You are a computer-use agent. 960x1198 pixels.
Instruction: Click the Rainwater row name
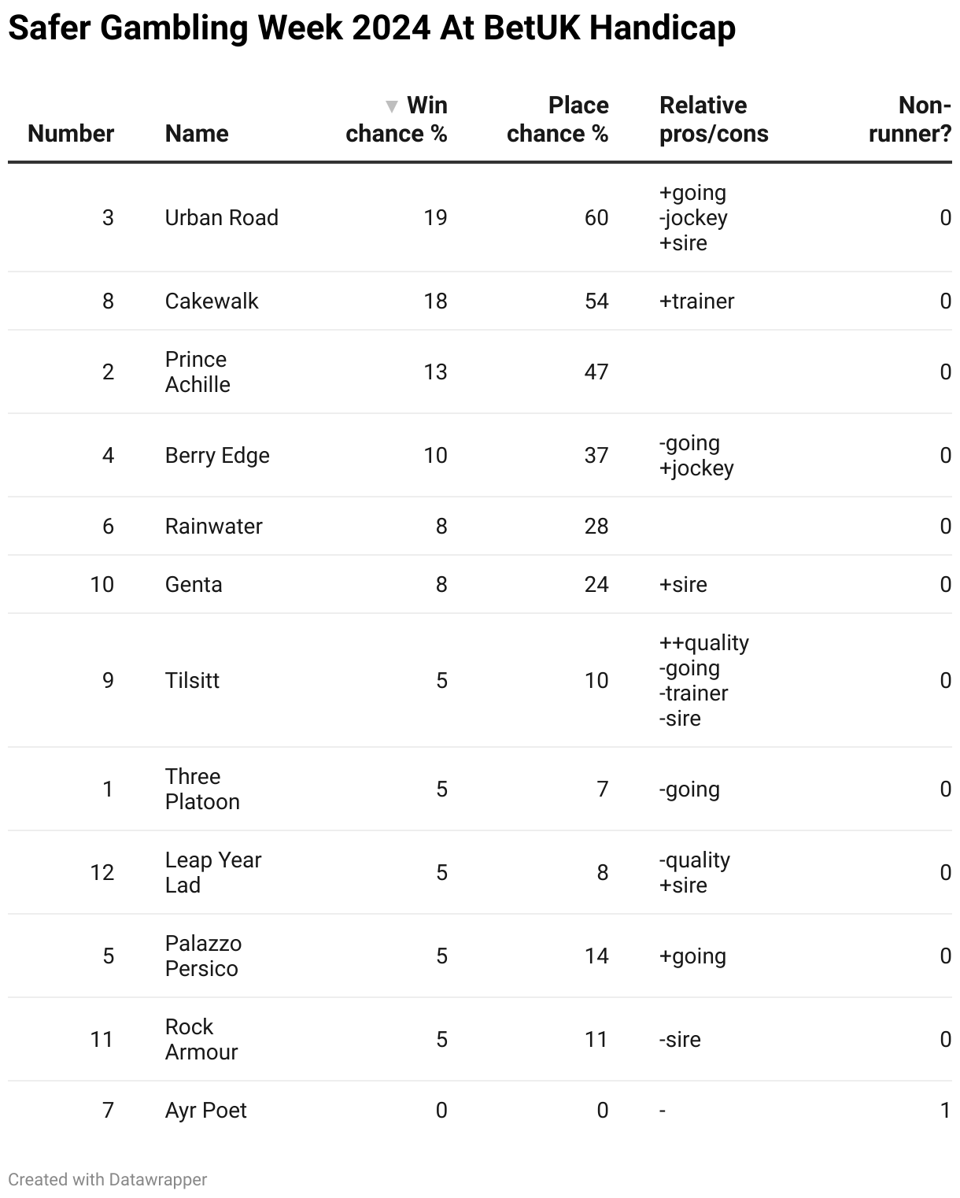(214, 527)
